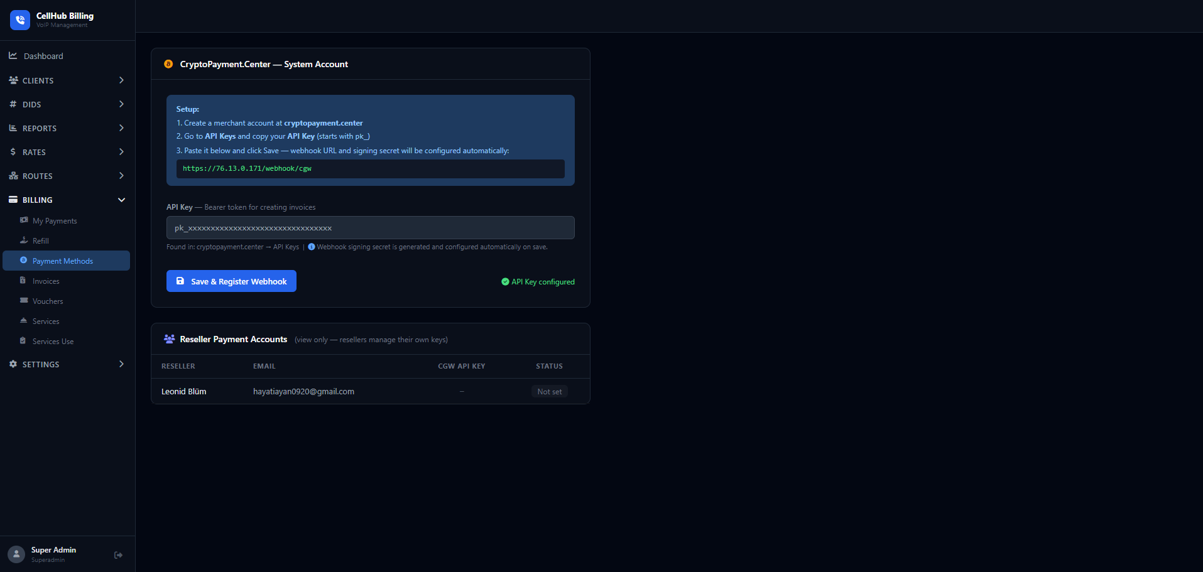
Task: Click the Reports bar chart icon
Action: (13, 128)
